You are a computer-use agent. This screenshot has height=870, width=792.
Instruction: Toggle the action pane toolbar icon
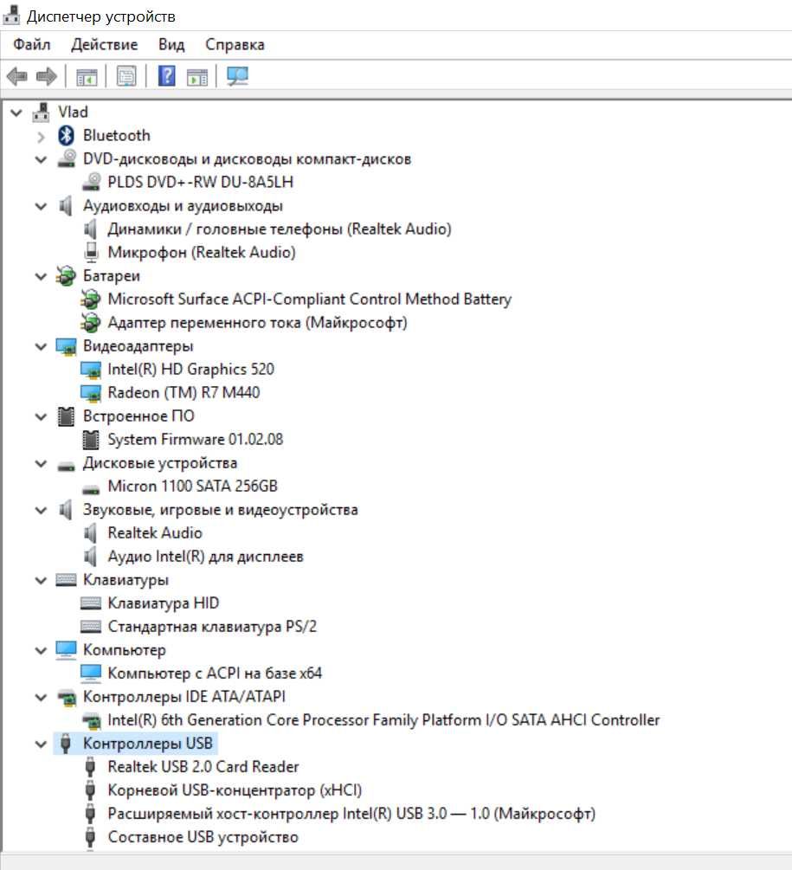[x=197, y=76]
